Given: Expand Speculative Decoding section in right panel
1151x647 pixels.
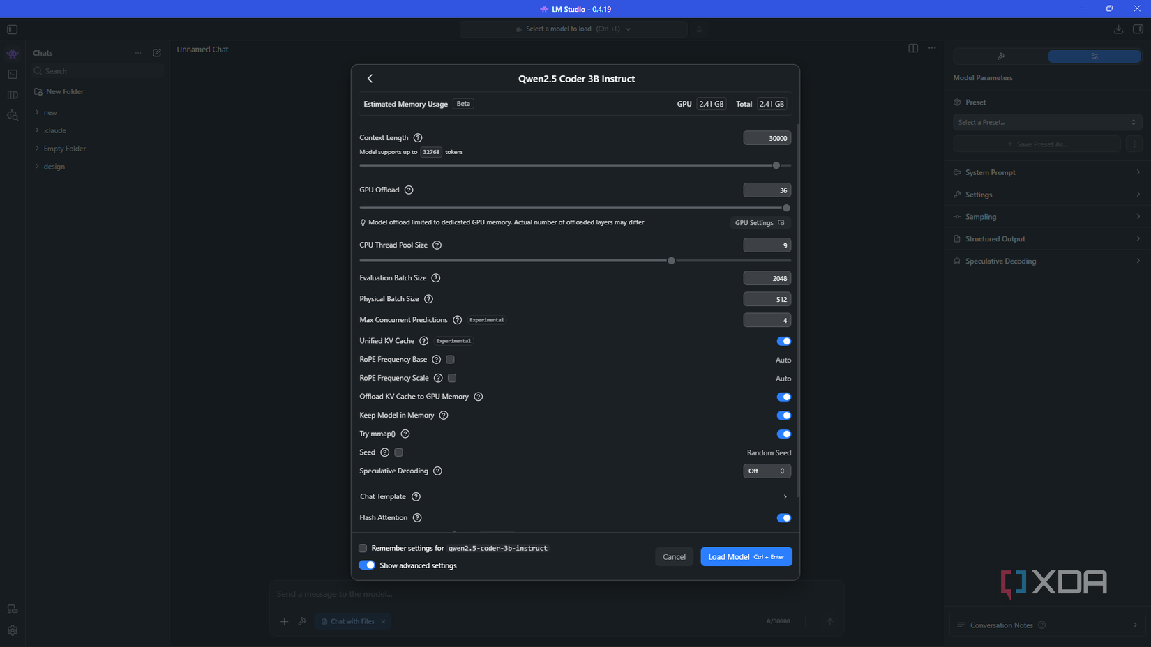Looking at the screenshot, I should click(x=1046, y=261).
